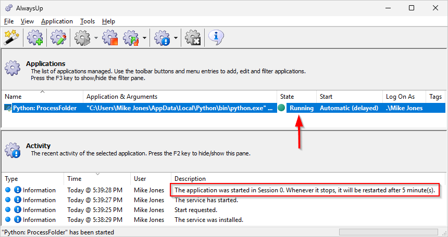This screenshot has height=237, width=448.
Task: Click the Start Application play gear icon
Action: (x=82, y=37)
